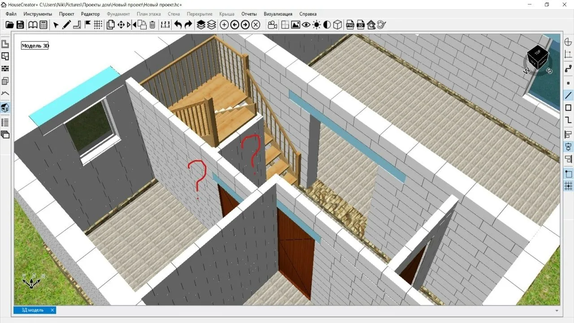Toggle the line drawing mode in right panel

point(568,95)
